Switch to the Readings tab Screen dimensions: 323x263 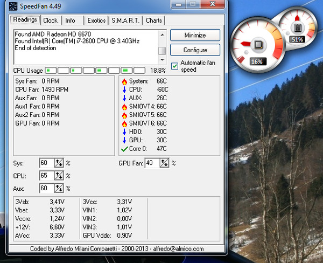25,20
